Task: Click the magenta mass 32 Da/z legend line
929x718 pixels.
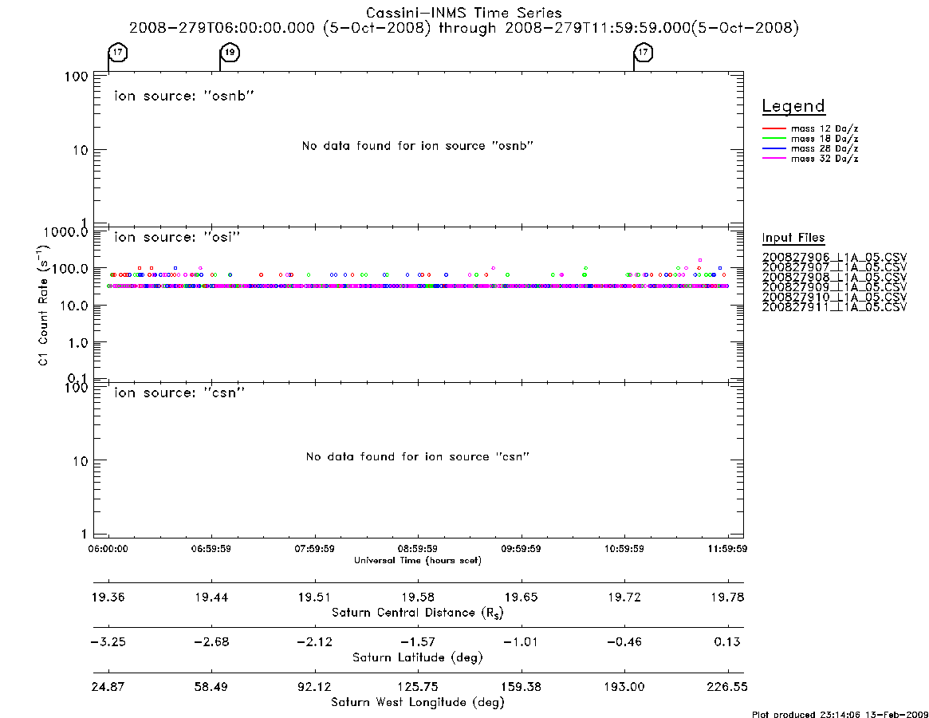Action: pos(774,158)
